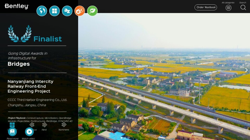Open the grid categories view icon
Viewport: 250px width, 140px height.
coord(54,11)
